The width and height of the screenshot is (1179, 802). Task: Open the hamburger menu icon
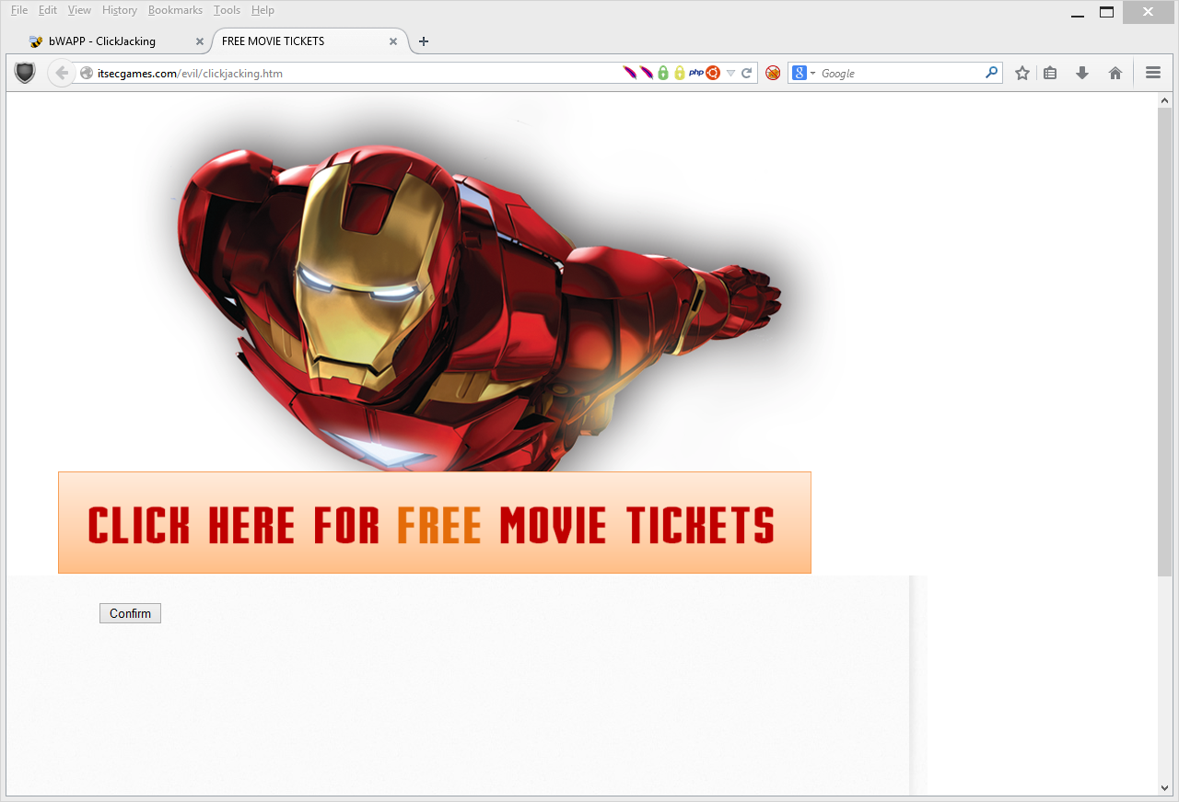tap(1152, 73)
